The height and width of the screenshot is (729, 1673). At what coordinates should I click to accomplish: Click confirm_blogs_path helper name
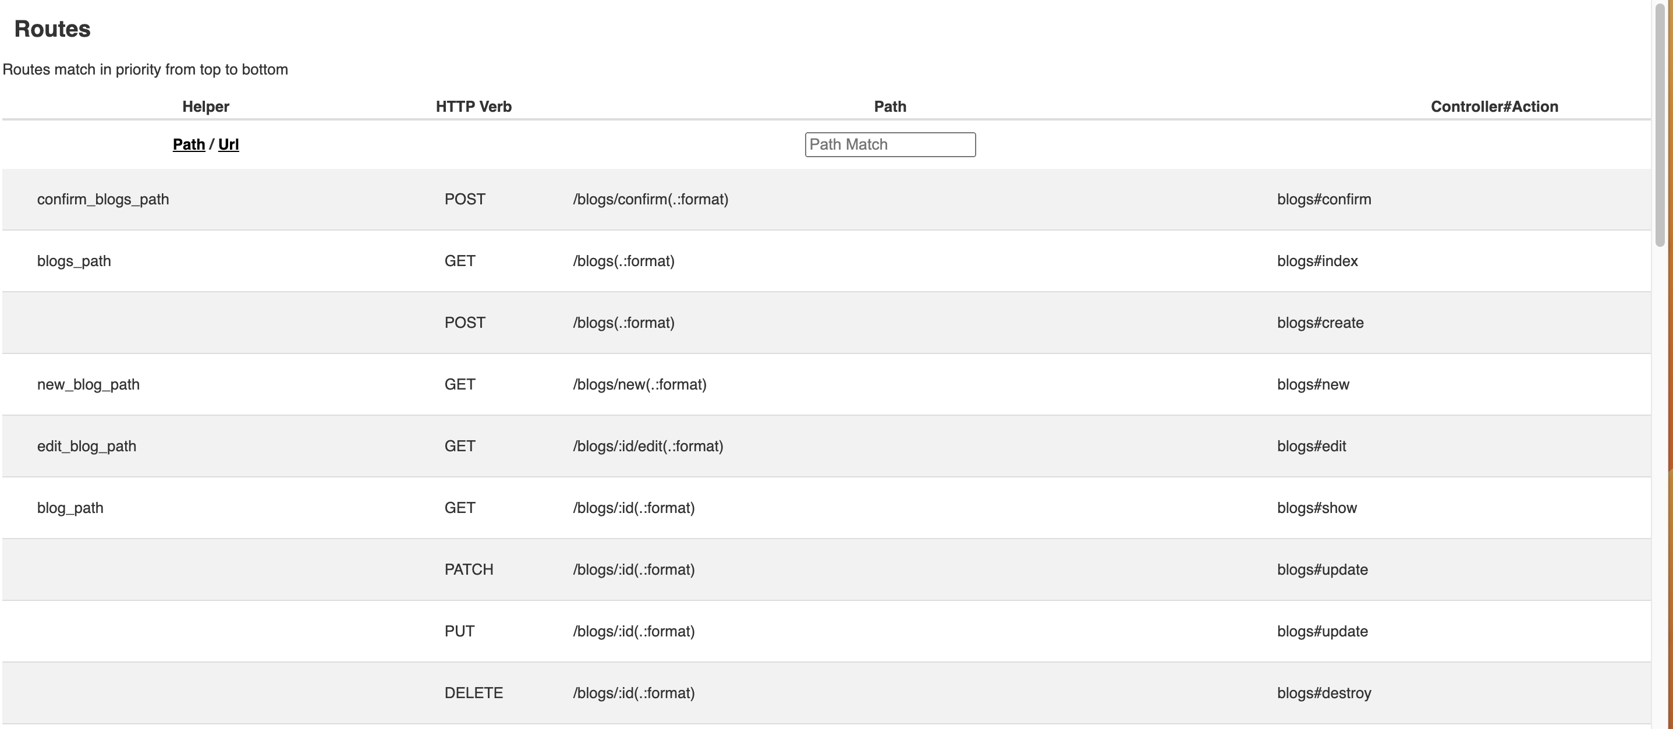coord(102,200)
